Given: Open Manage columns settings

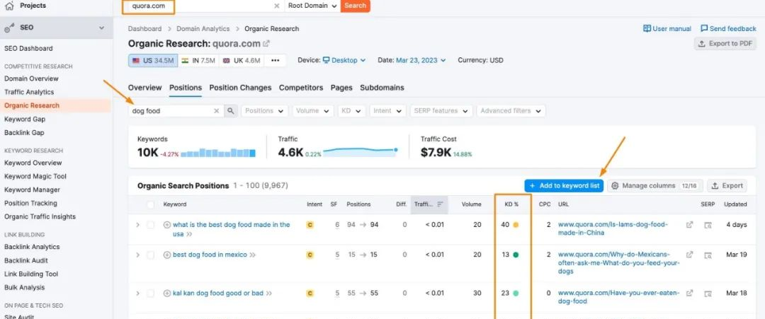Looking at the screenshot, I should tap(654, 185).
